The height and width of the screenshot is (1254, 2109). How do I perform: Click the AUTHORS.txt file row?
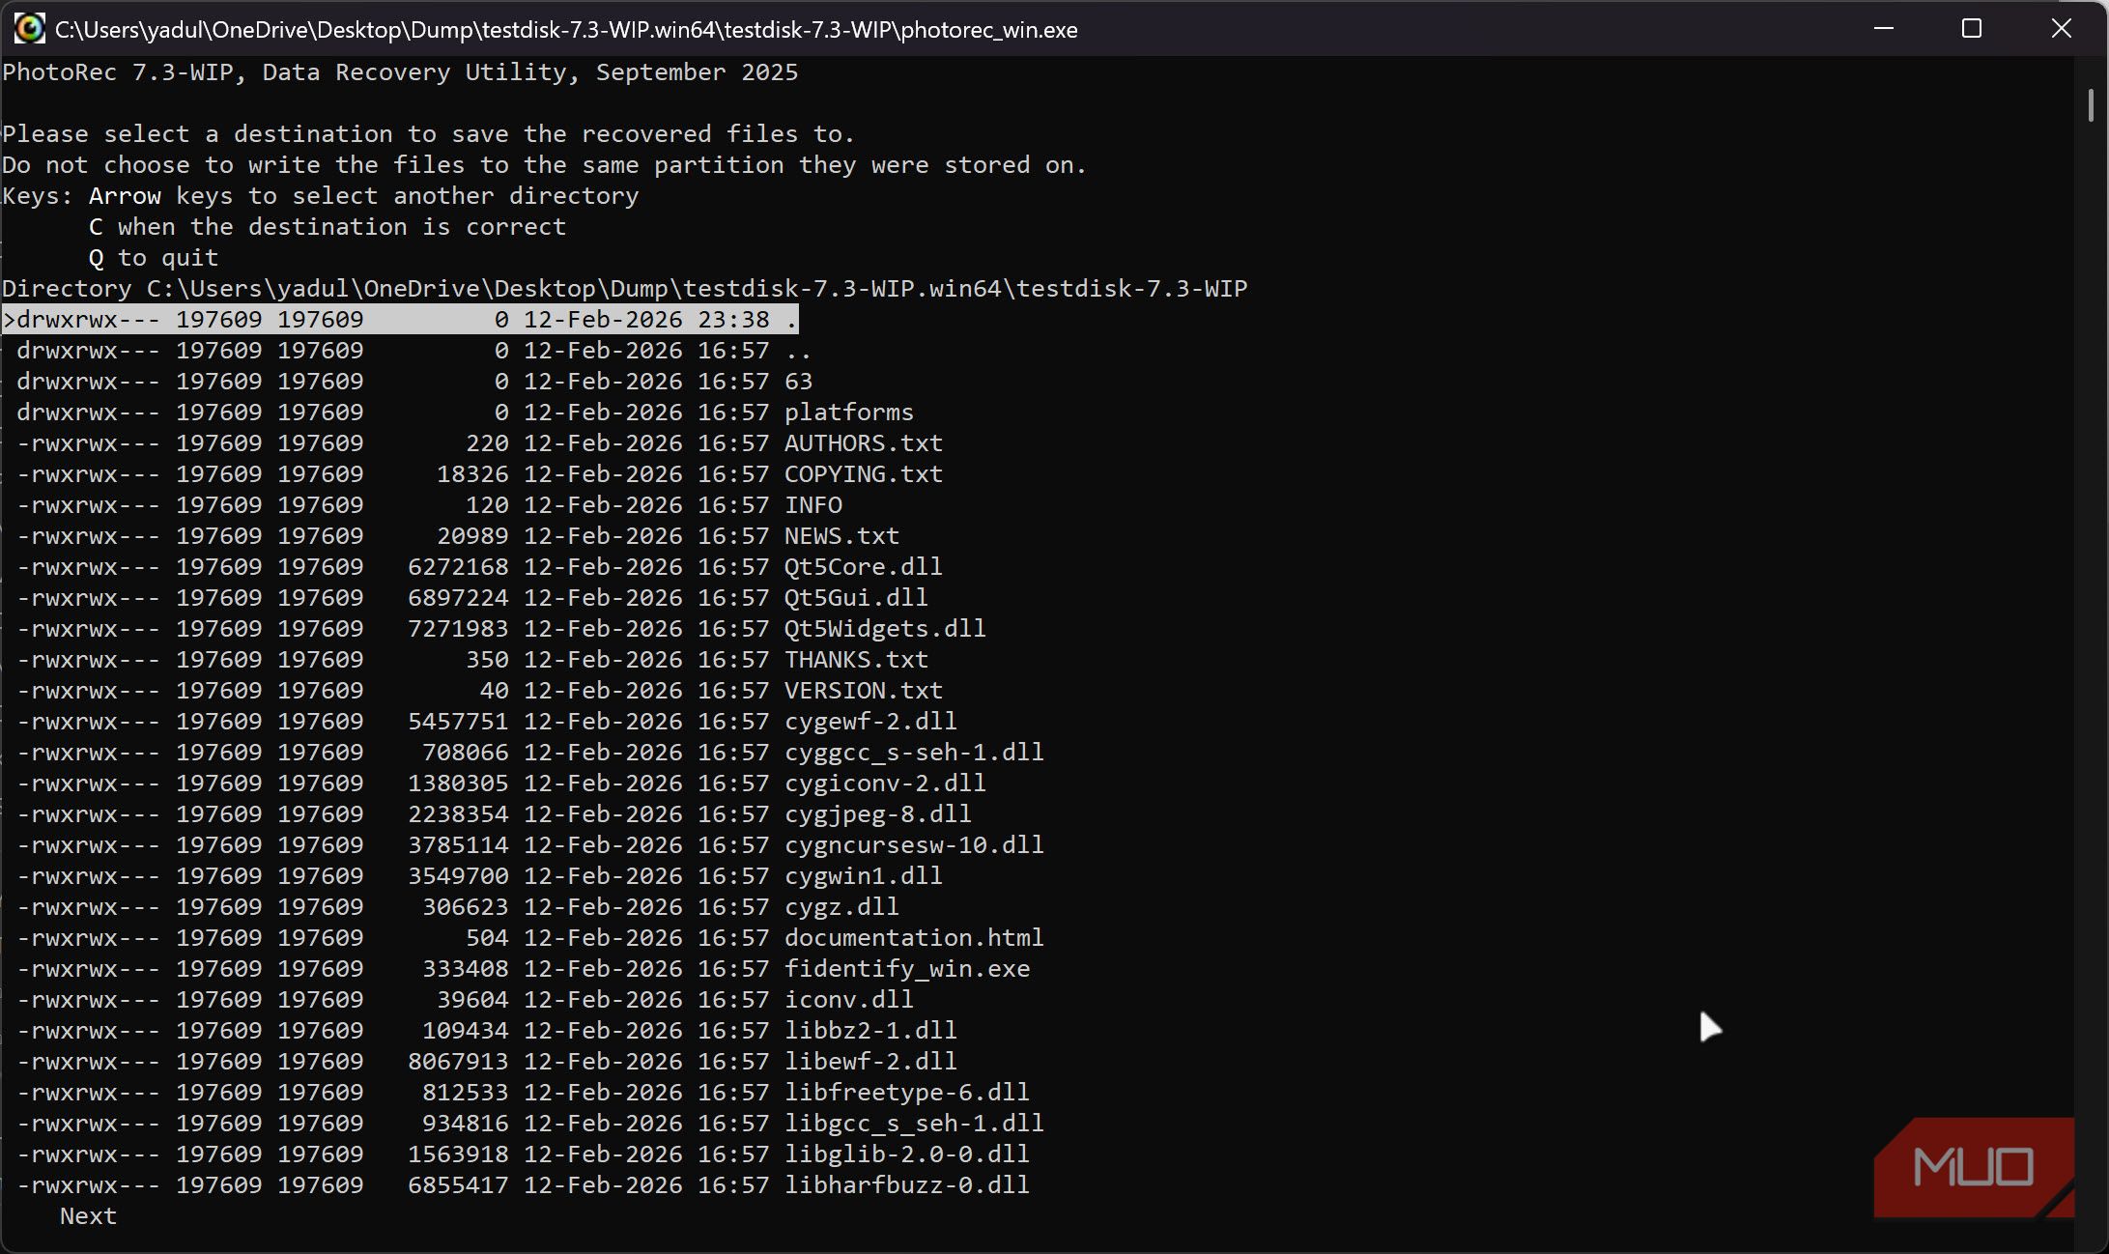479,443
